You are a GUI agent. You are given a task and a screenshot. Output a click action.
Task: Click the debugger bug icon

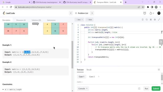coord(139,89)
